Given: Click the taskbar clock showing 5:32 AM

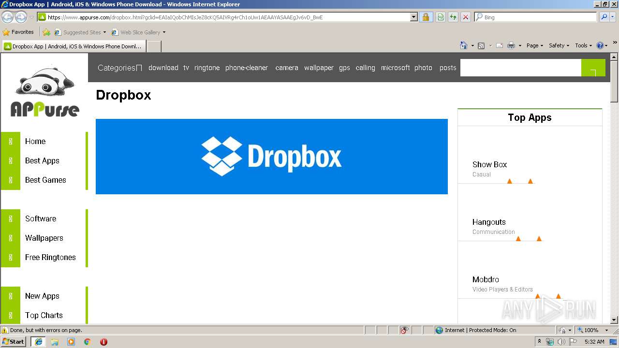Looking at the screenshot, I should pyautogui.click(x=594, y=342).
